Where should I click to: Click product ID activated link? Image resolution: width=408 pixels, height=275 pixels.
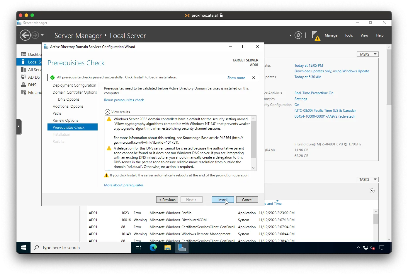pyautogui.click(x=324, y=116)
